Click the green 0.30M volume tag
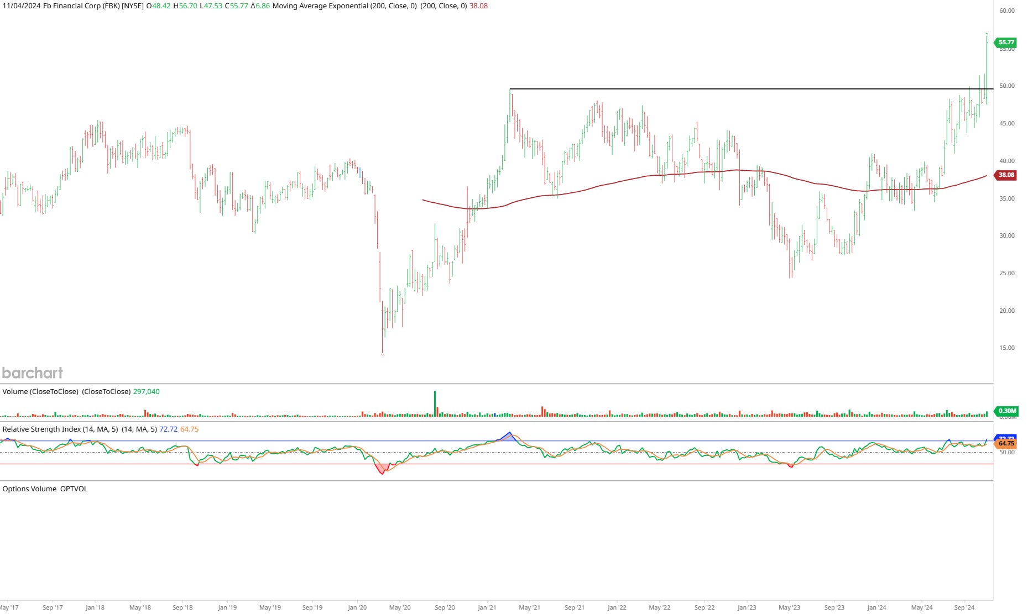 (x=1006, y=411)
